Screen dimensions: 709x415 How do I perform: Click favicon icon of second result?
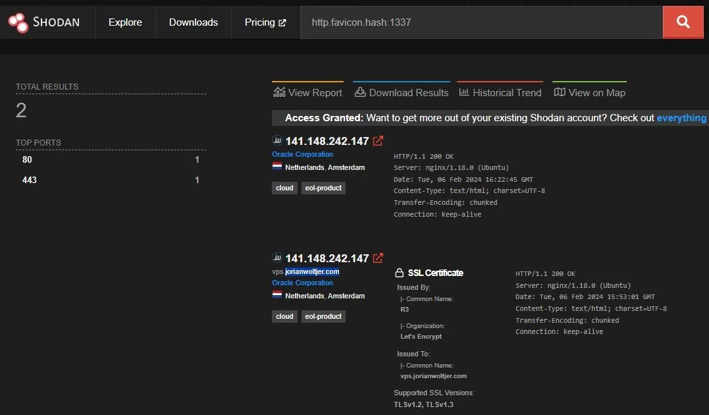[276, 258]
